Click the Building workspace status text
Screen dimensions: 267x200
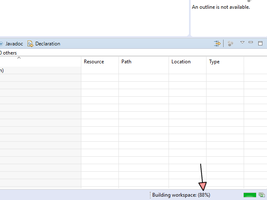(x=181, y=195)
